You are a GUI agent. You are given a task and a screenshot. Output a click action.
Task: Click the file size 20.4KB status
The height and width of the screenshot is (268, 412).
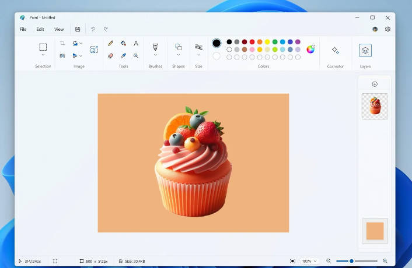[x=132, y=261]
